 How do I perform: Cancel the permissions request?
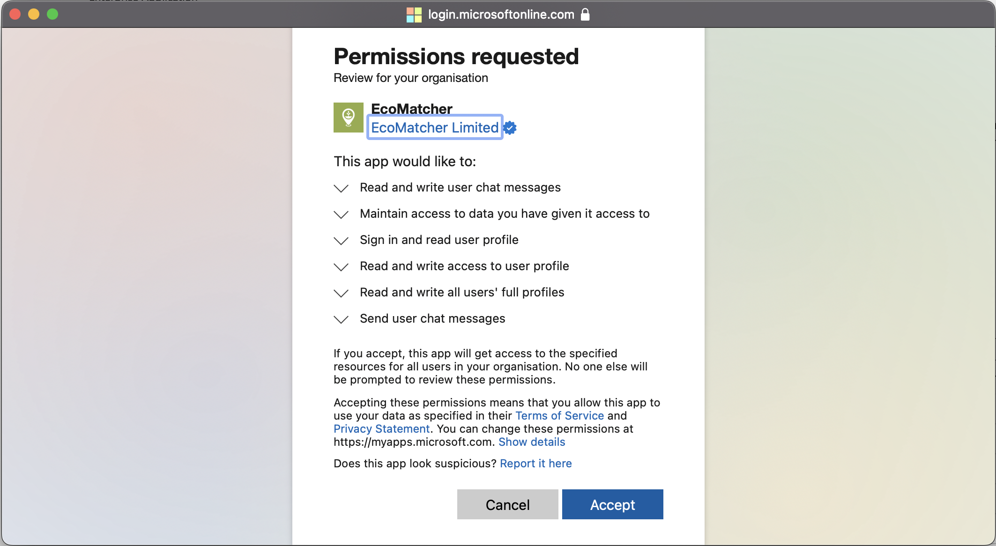507,504
